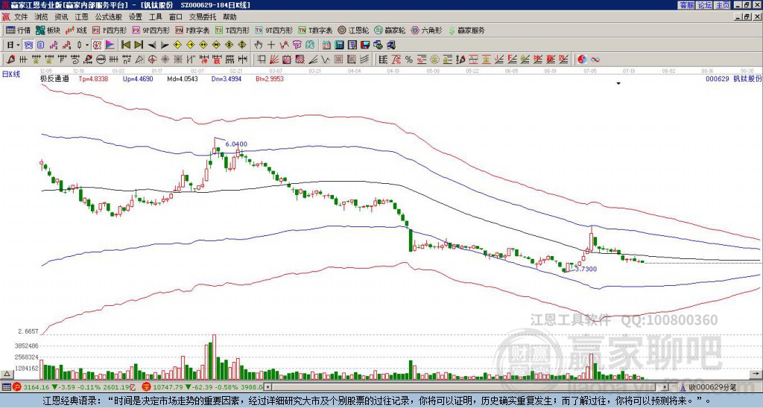Viewport: 763px width, 408px height.
Task: Open the candlestick chart style dropdown arrow
Action: pyautogui.click(x=87, y=45)
